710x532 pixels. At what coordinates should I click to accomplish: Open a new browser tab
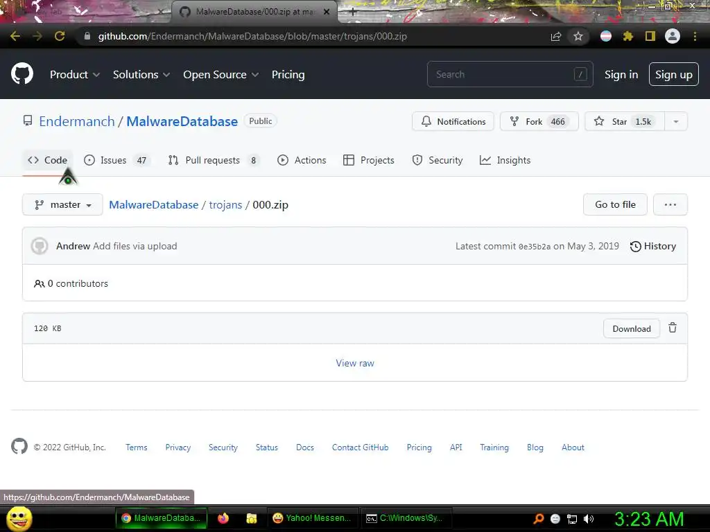(353, 12)
